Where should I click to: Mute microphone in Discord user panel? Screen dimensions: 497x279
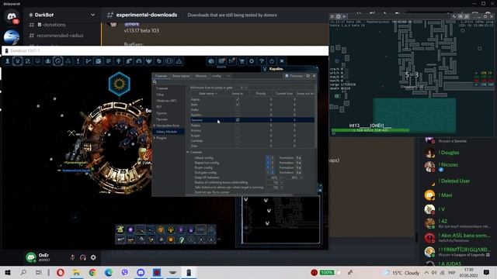click(72, 257)
